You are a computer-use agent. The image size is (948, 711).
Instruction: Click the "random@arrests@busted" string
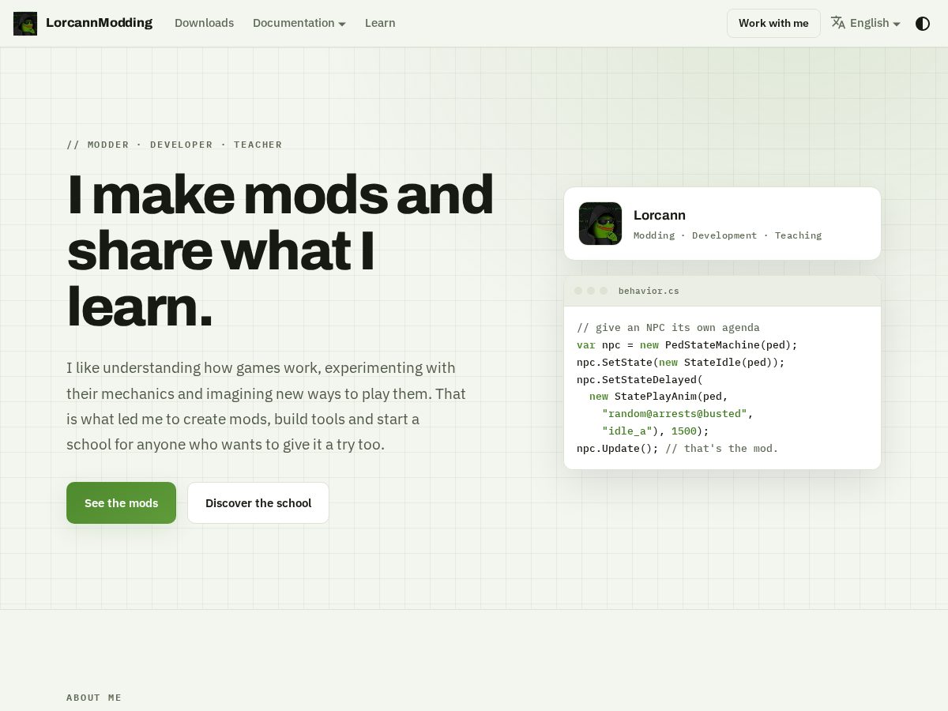point(675,413)
